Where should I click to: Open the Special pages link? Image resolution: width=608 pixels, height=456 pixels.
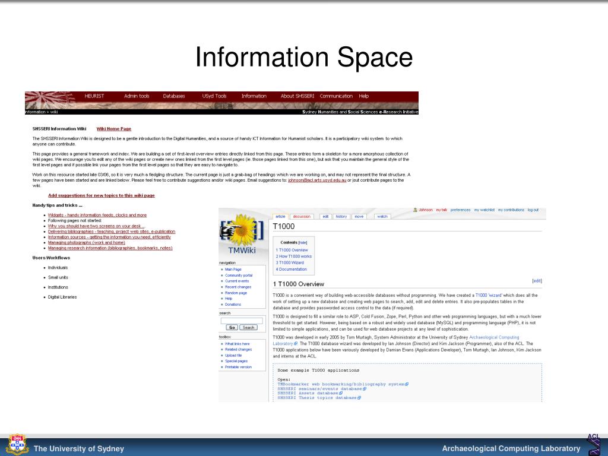click(236, 361)
